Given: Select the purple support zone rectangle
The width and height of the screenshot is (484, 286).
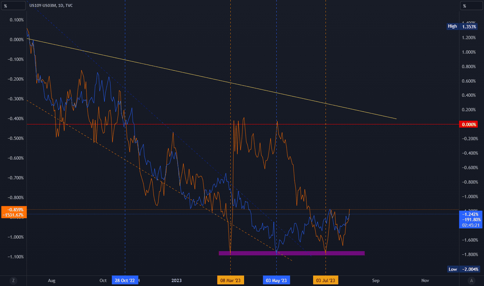Looking at the screenshot, I should coord(292,253).
